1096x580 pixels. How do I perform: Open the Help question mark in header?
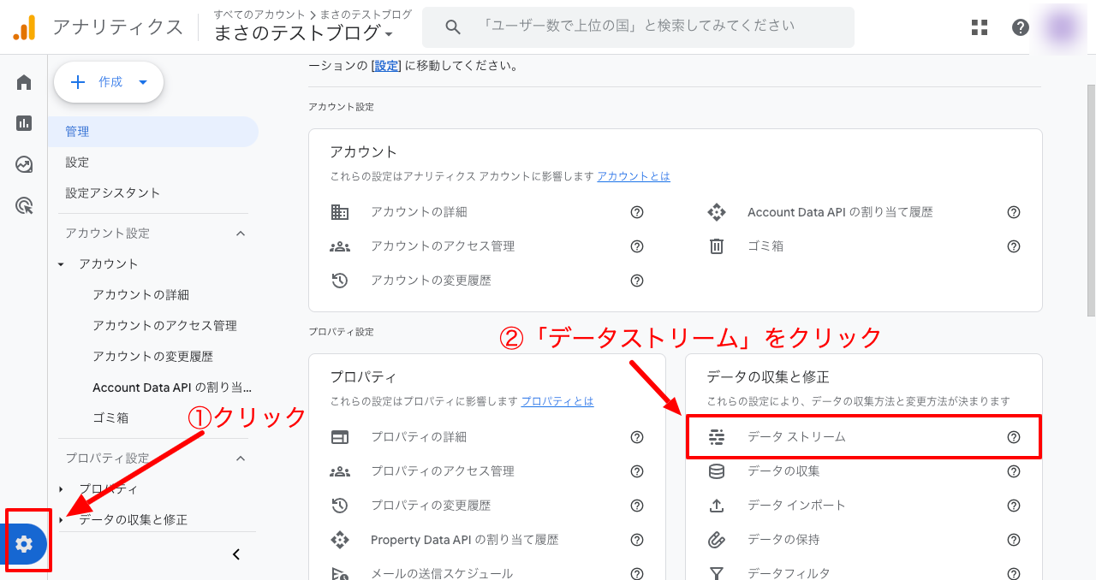point(1021,27)
